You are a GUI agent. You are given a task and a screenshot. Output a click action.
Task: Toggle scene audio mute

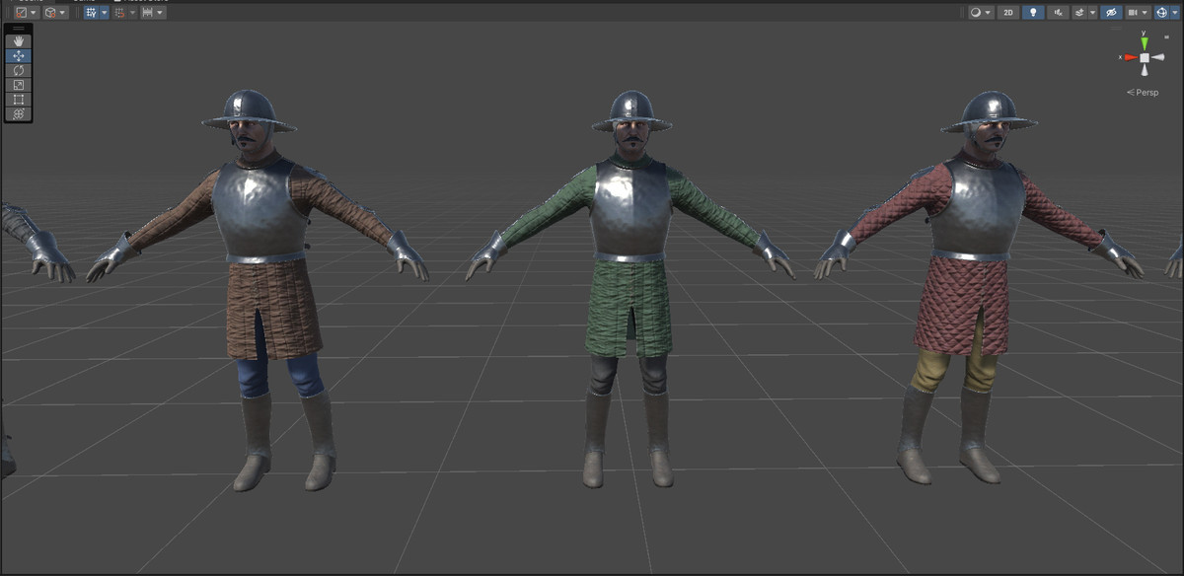(1059, 13)
